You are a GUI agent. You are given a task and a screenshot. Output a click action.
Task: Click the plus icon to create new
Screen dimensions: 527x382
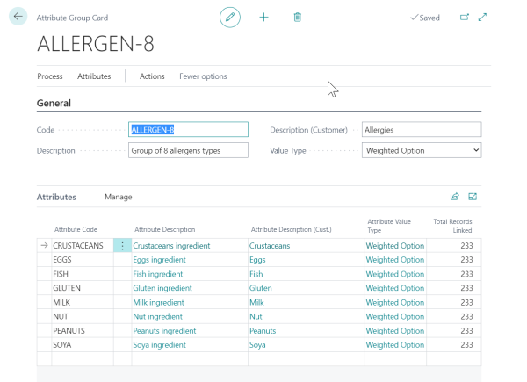tap(263, 17)
